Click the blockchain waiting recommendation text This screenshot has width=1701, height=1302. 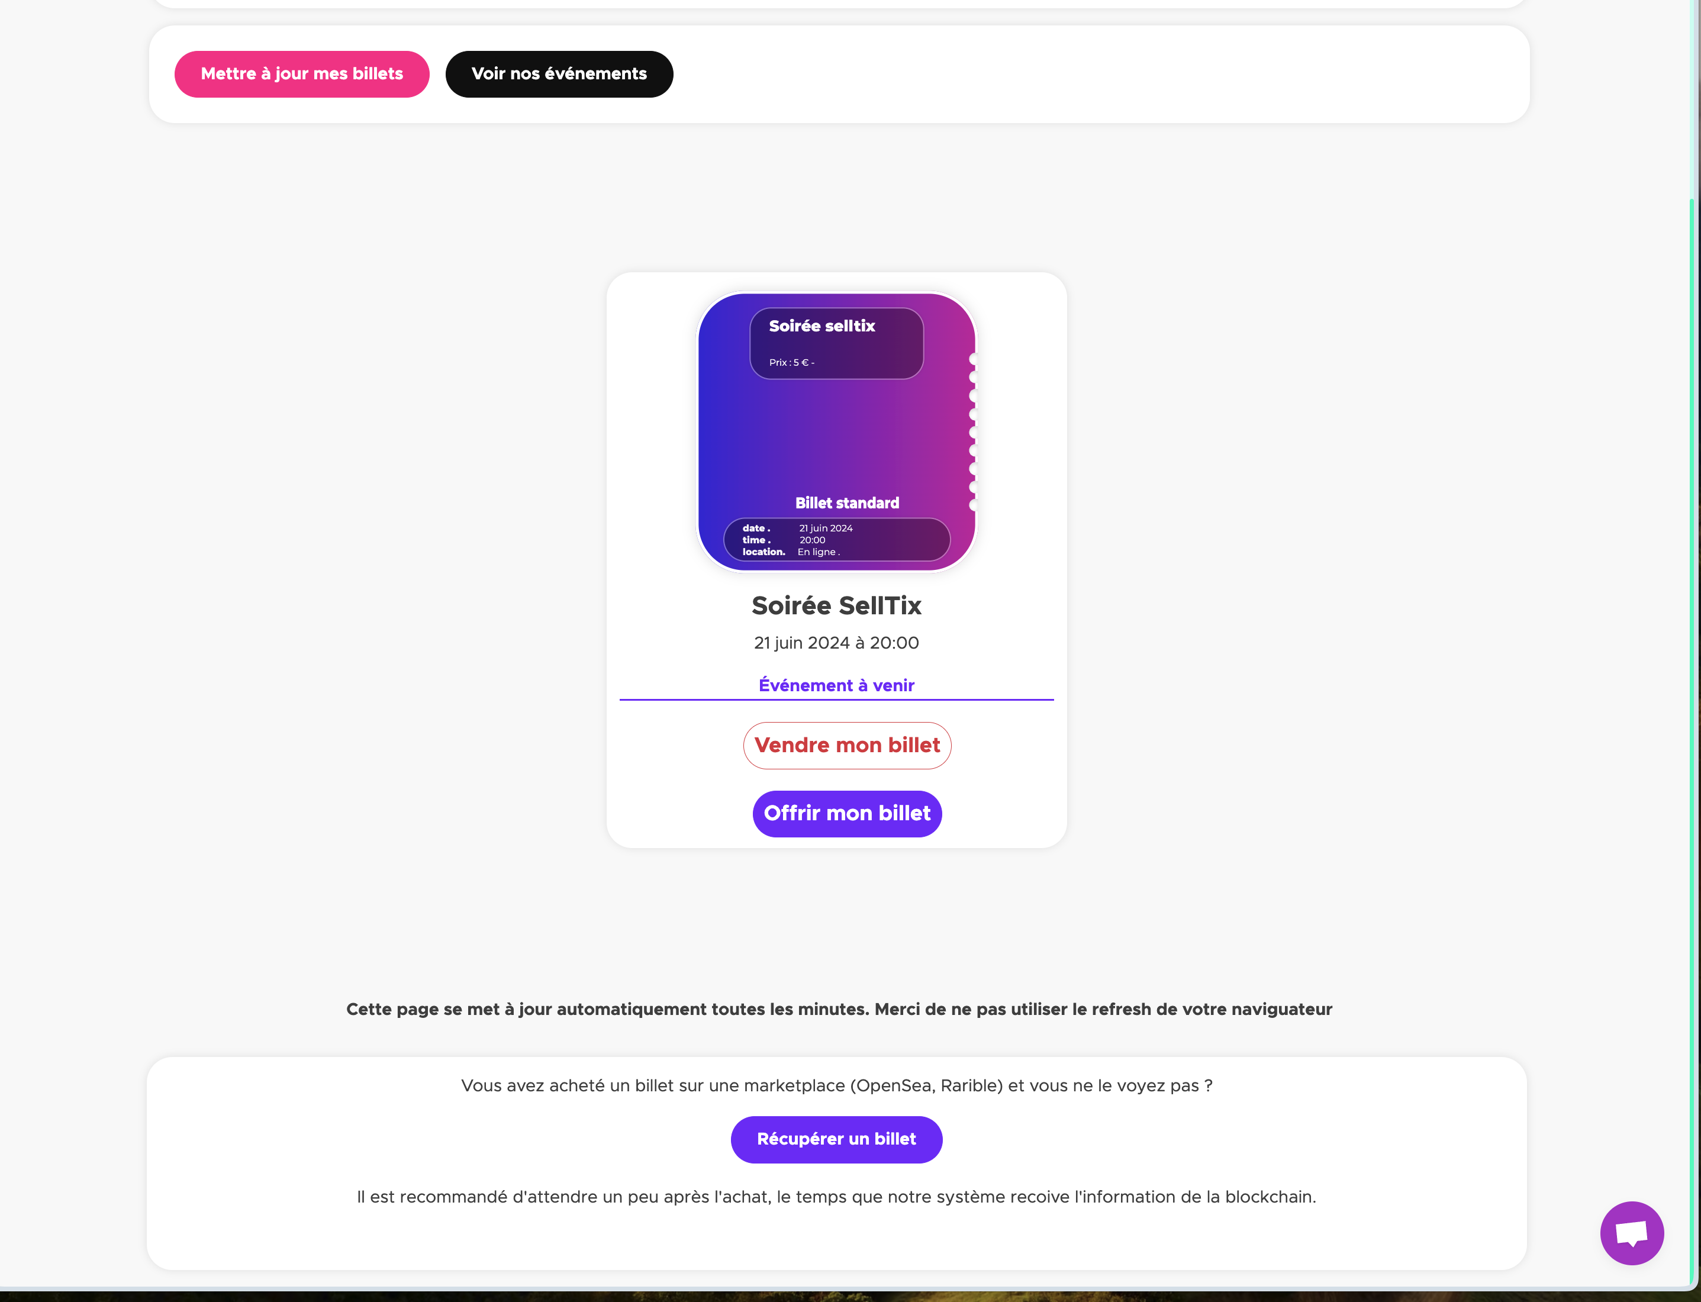[836, 1197]
